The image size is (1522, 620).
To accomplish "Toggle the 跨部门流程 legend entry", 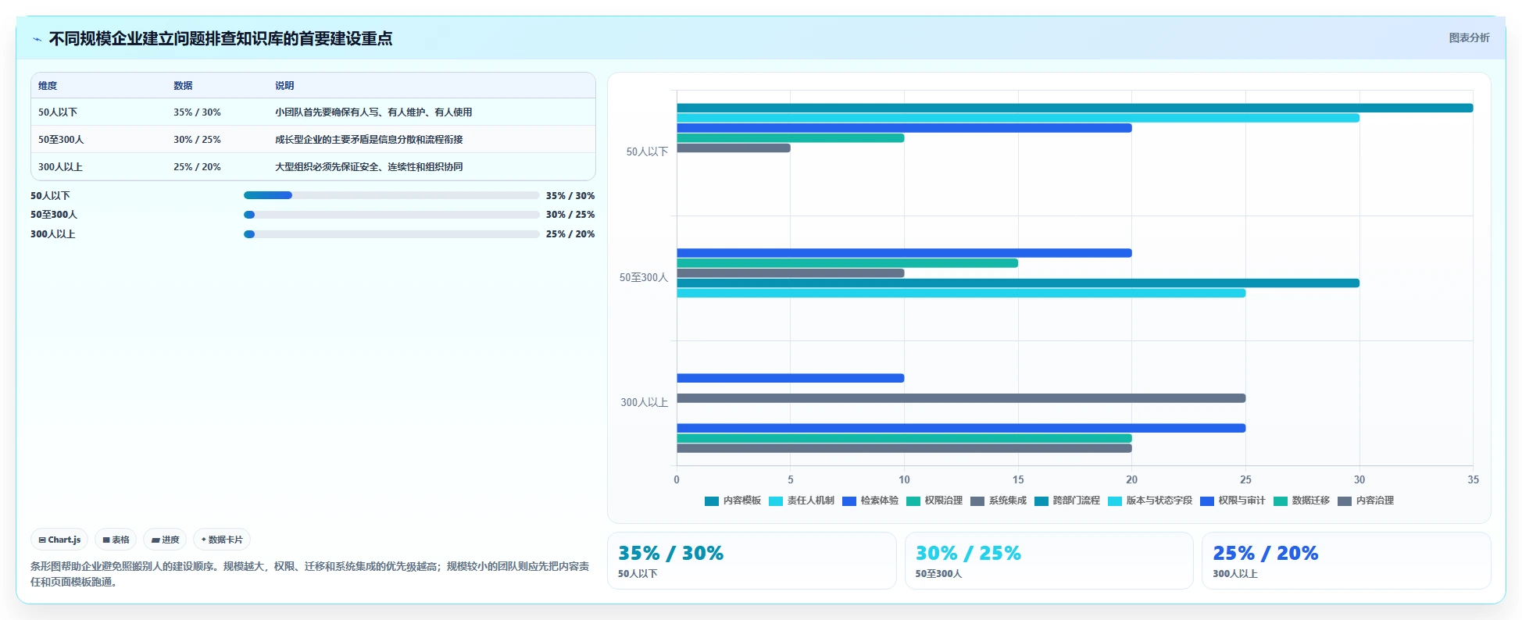I will pos(1066,501).
